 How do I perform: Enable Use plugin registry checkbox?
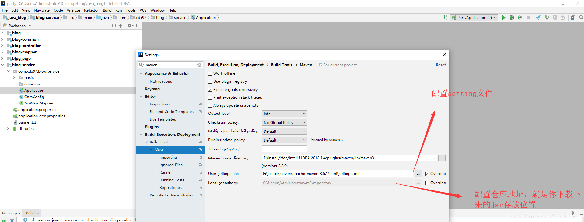point(210,81)
